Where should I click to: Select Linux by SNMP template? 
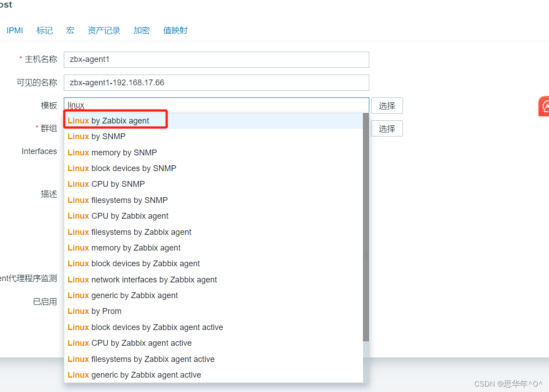pos(213,137)
